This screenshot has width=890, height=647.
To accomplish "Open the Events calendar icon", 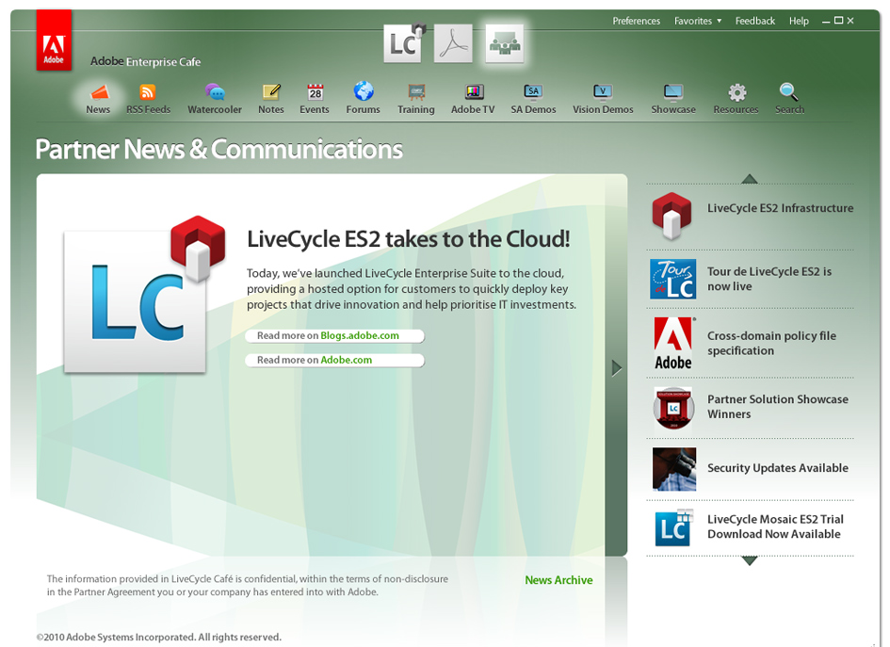I will click(315, 92).
